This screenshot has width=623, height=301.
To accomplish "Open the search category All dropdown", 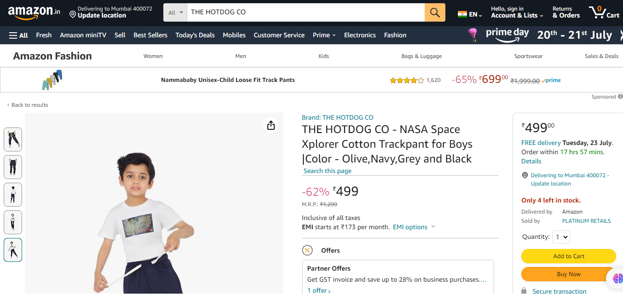I will tap(175, 12).
